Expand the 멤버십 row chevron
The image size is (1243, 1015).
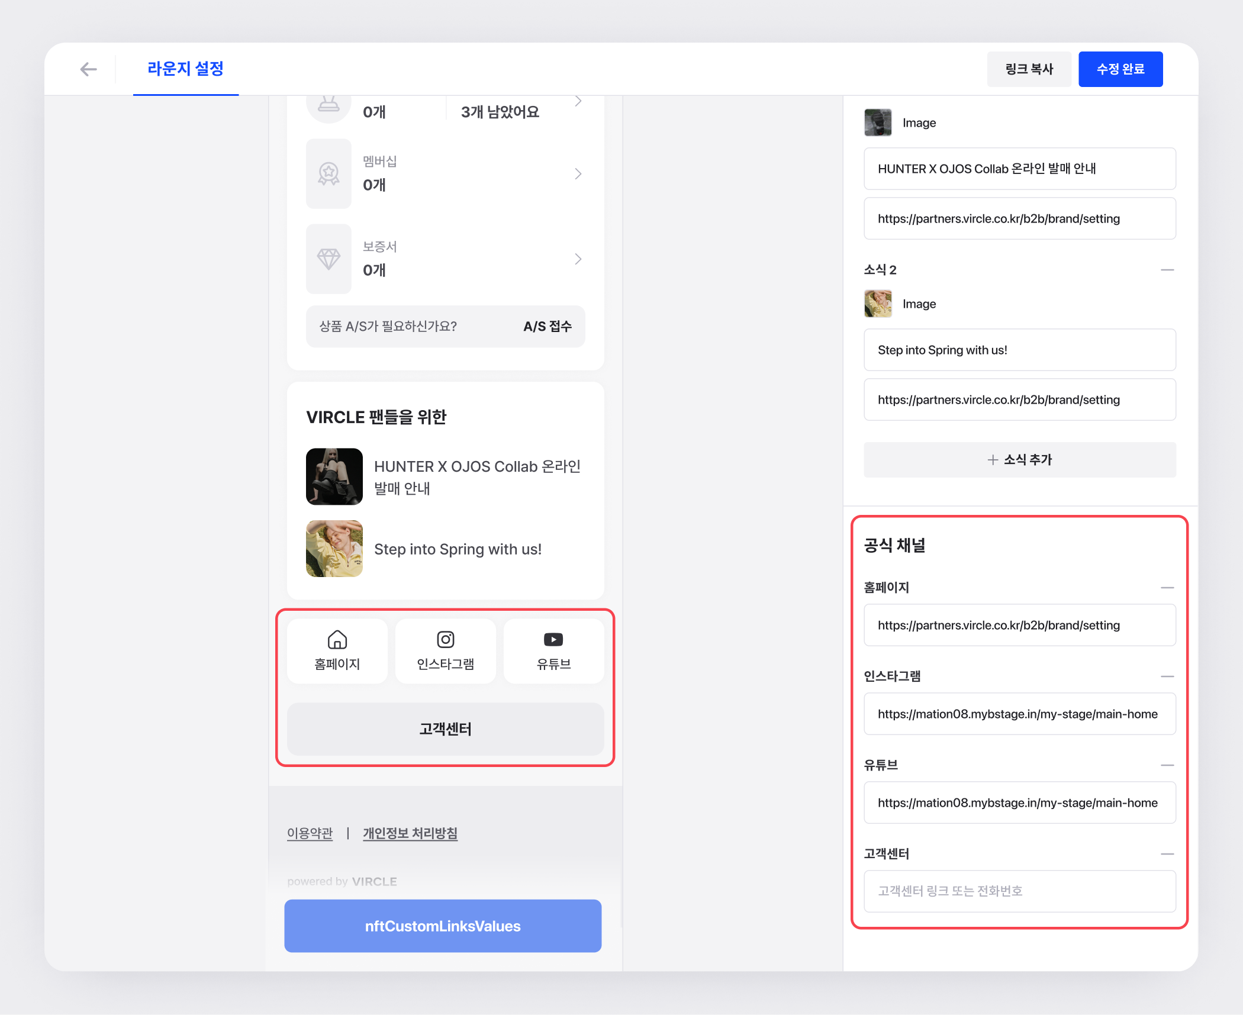click(578, 174)
